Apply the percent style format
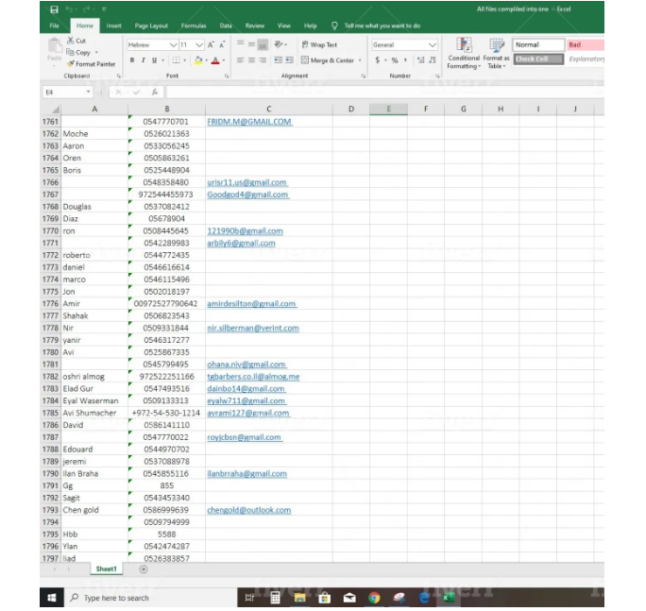The width and height of the screenshot is (646, 611). pyautogui.click(x=393, y=60)
